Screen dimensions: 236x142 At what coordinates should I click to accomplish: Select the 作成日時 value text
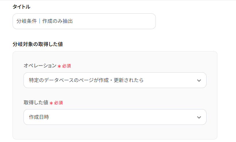pos(39,117)
